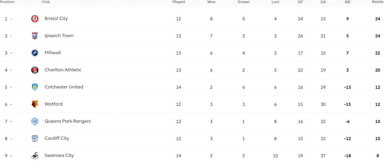Click the Points column header

click(377, 2)
